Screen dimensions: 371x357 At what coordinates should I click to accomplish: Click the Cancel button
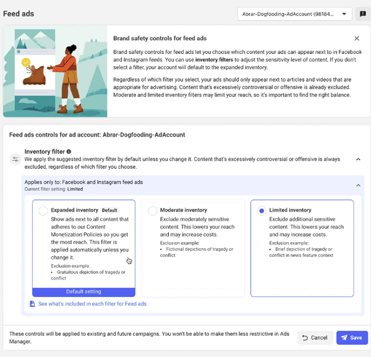[x=315, y=338]
